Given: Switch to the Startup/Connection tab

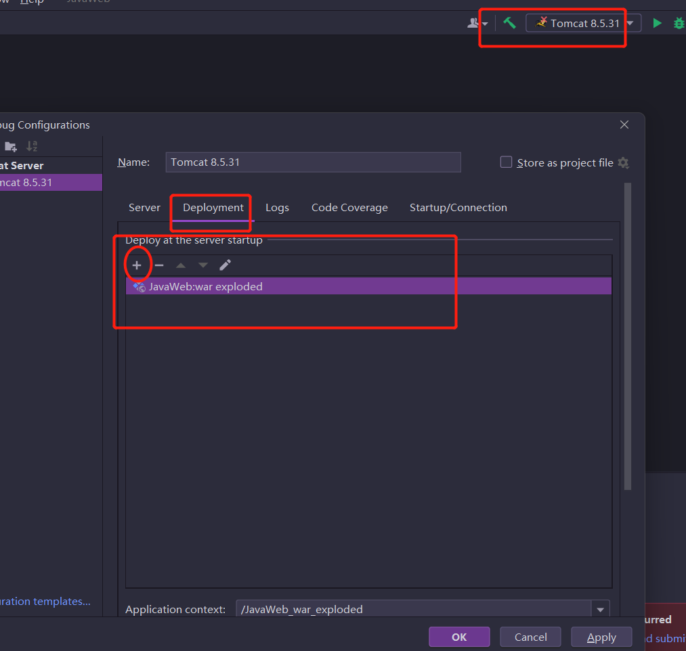Looking at the screenshot, I should click(x=458, y=208).
